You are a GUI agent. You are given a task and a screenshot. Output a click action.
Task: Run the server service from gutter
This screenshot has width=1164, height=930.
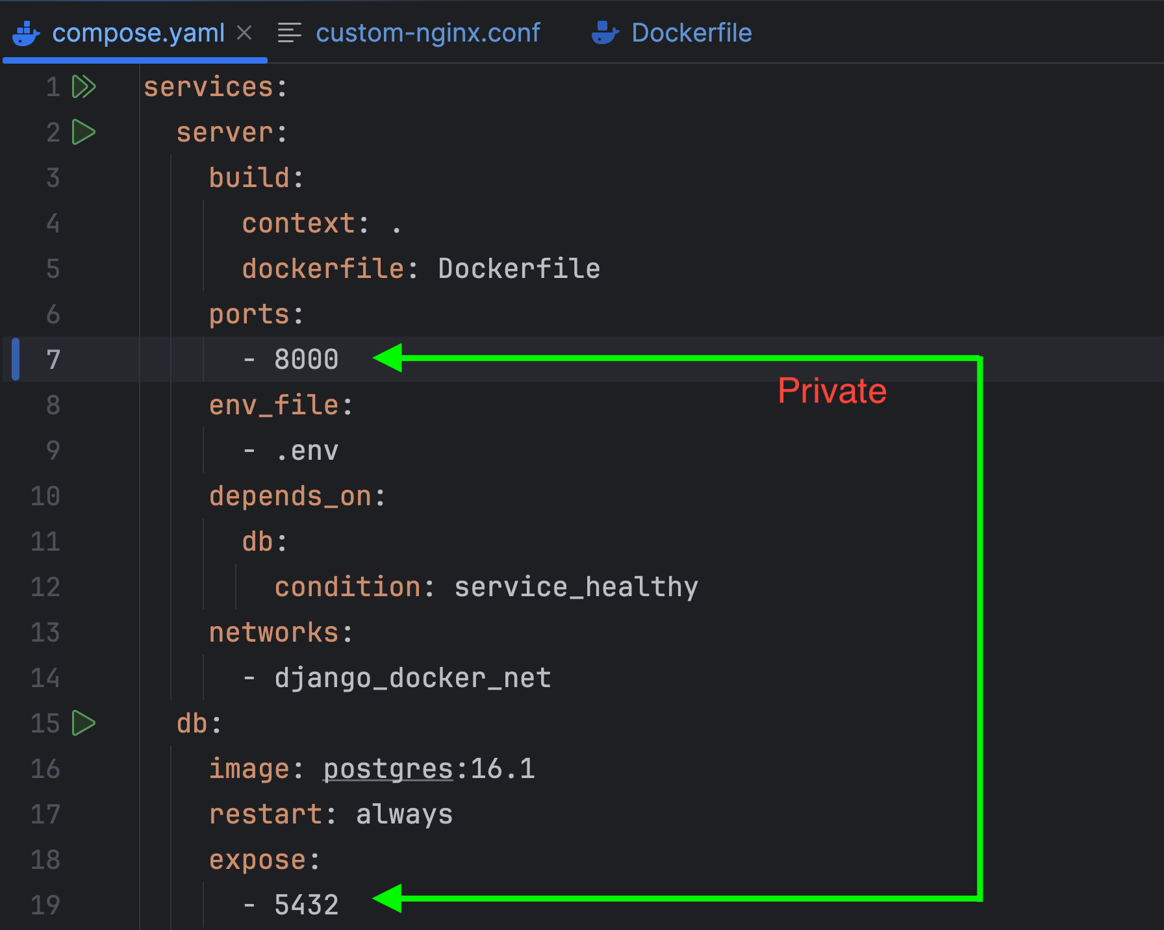coord(84,132)
